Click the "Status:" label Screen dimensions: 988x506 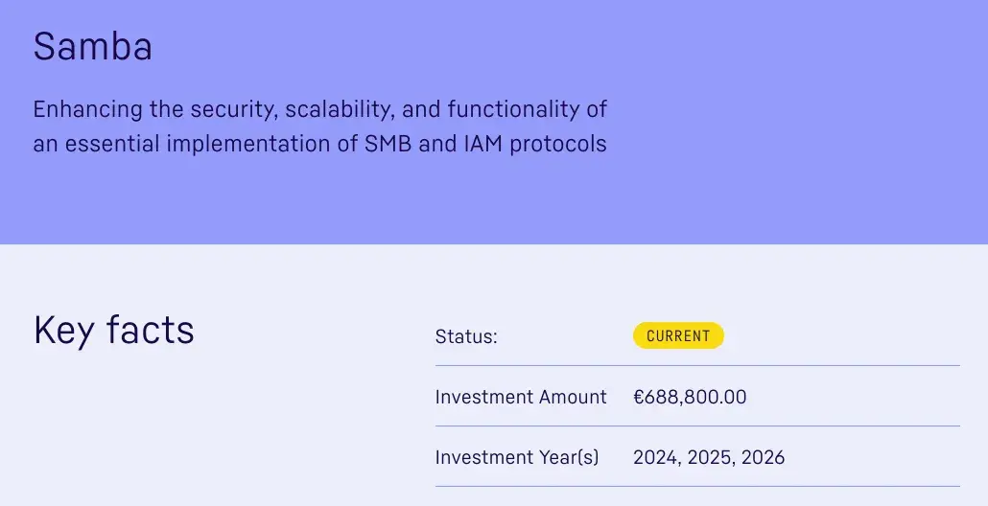(466, 337)
